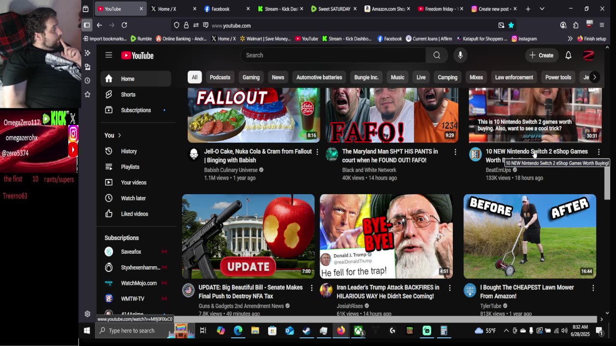Switch to the Stream - Kick Dashboard tab
This screenshot has height=346, width=616.
click(280, 9)
